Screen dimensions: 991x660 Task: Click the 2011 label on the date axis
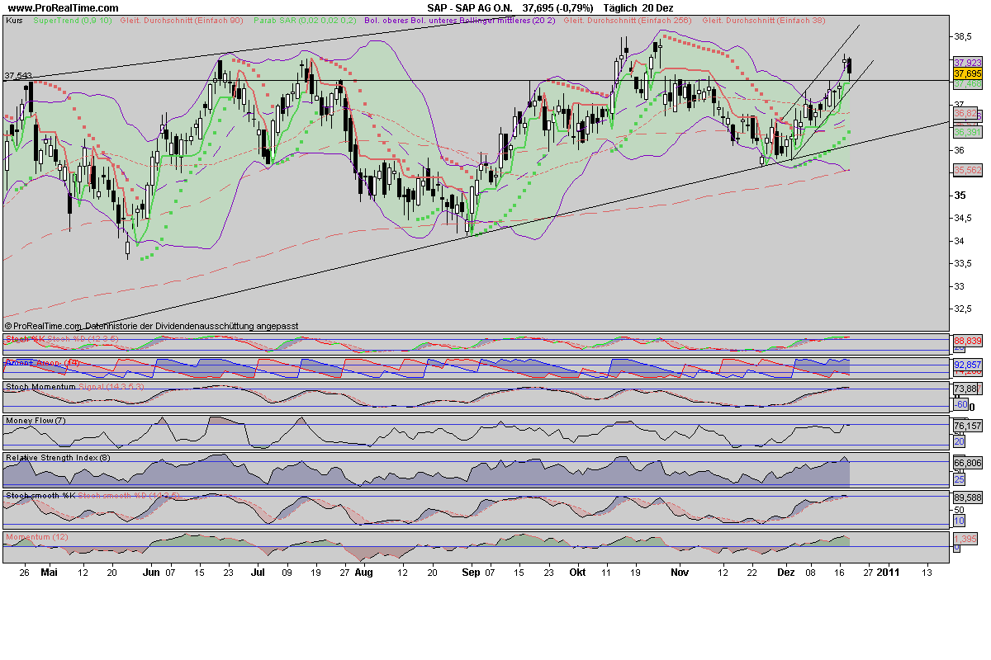tap(889, 571)
